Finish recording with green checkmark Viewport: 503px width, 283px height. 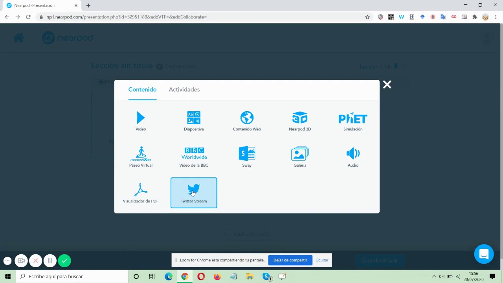coord(64,261)
